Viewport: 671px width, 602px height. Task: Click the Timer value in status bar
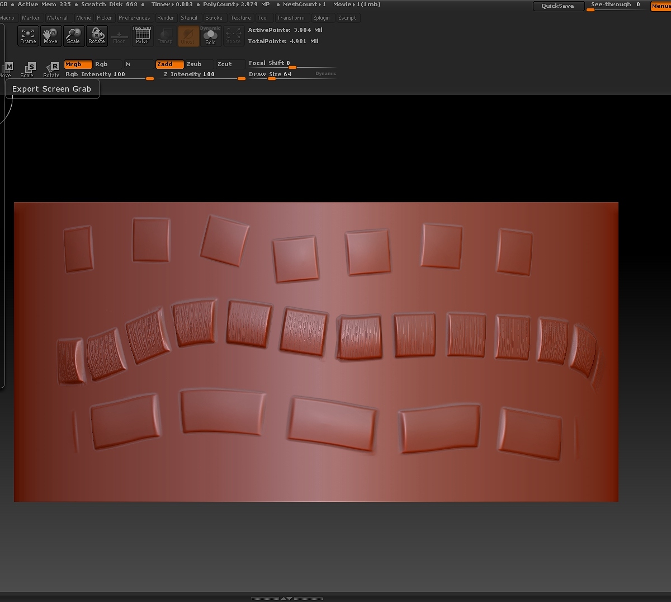point(172,4)
